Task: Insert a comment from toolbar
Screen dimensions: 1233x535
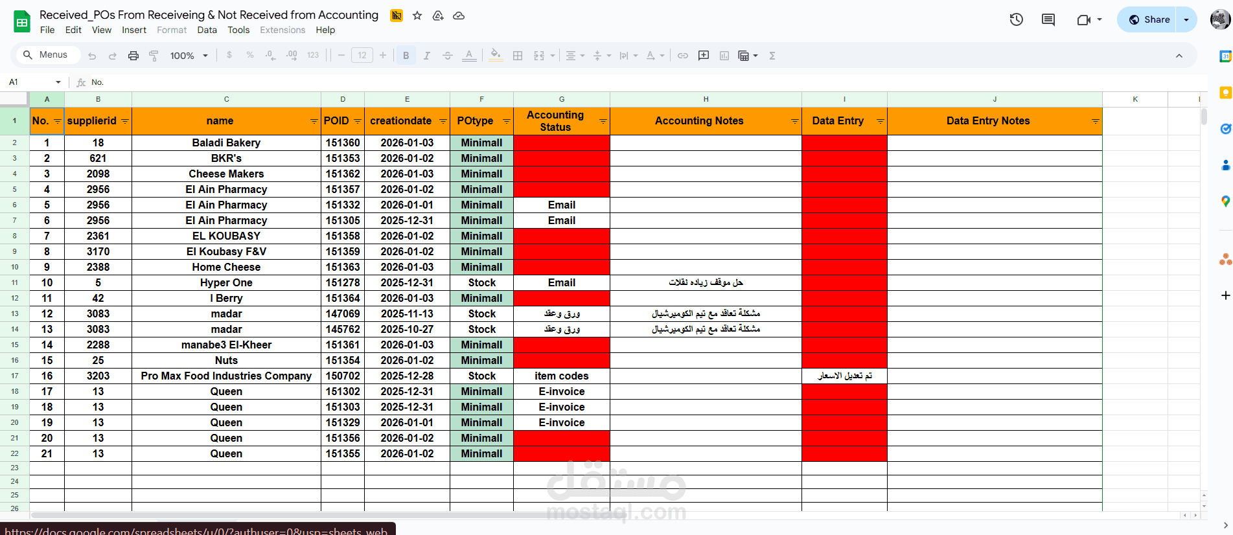Action: pyautogui.click(x=704, y=56)
